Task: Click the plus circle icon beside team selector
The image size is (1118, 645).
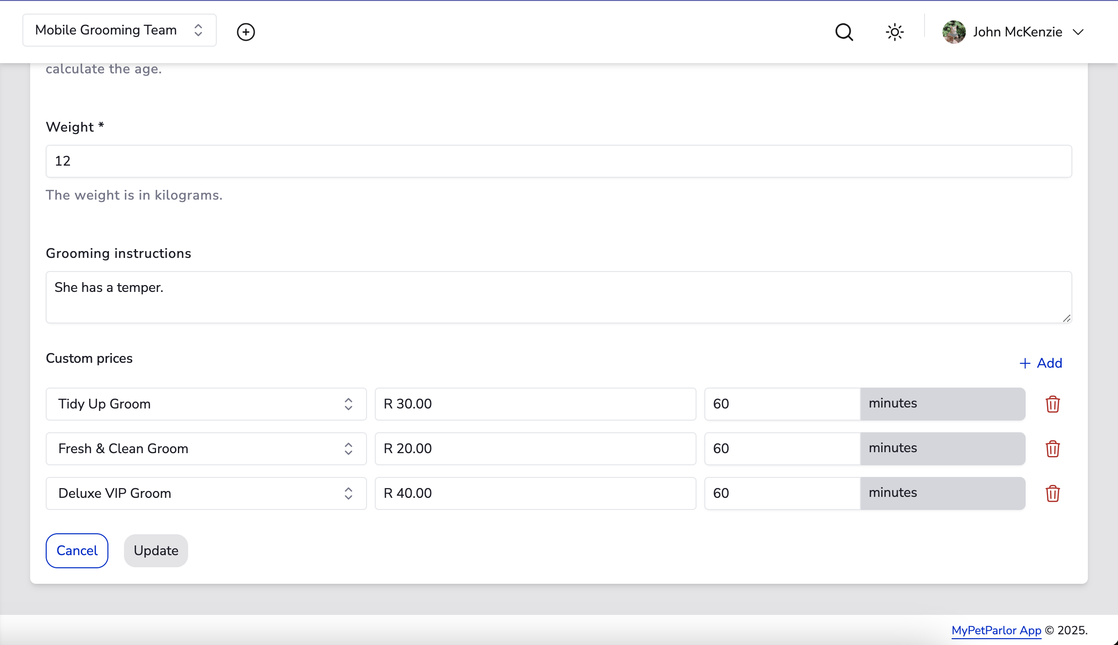Action: (245, 32)
